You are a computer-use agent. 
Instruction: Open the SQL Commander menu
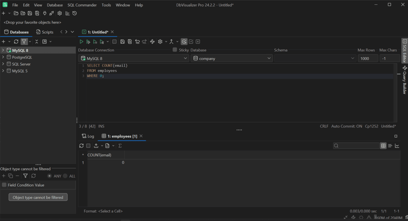[x=82, y=5]
